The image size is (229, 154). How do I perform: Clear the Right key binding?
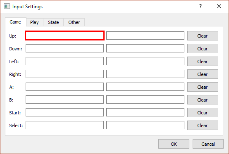(x=203, y=74)
